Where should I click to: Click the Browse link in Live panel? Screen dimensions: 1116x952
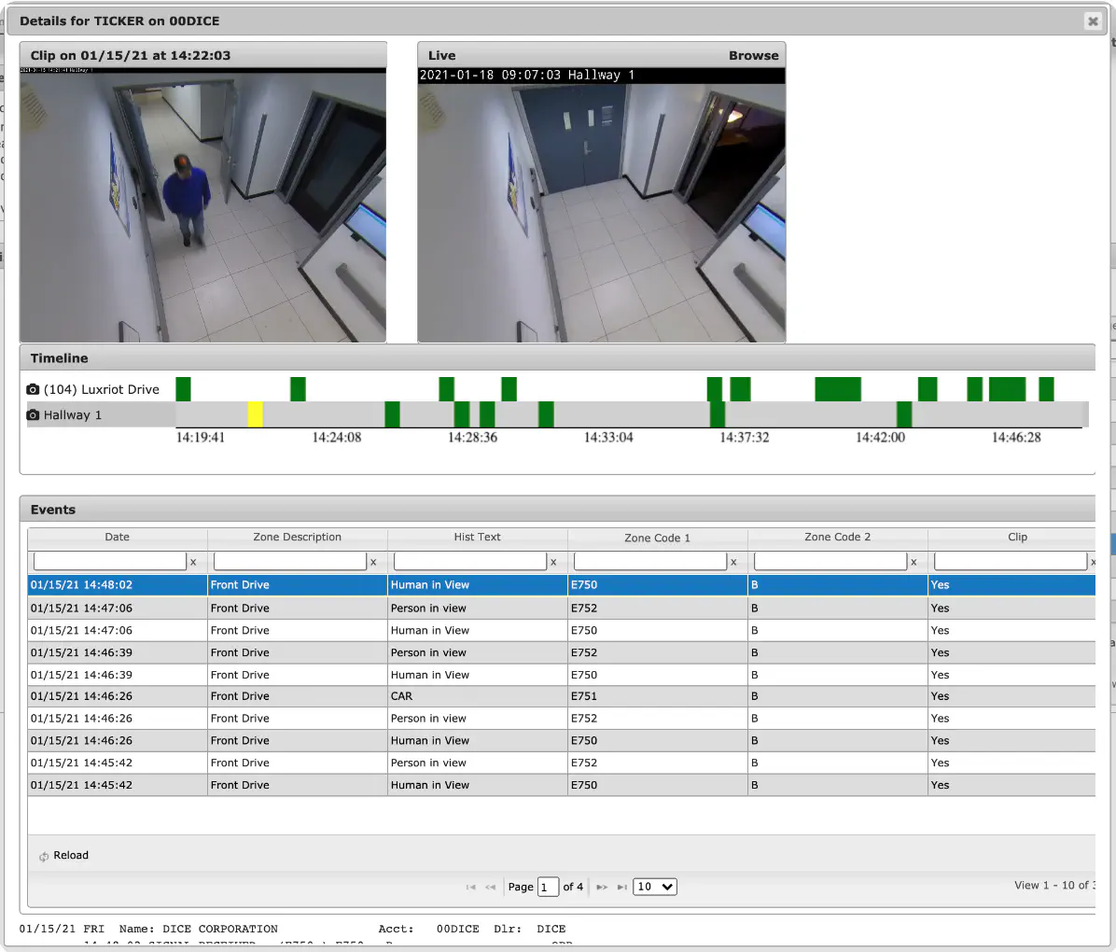coord(753,56)
